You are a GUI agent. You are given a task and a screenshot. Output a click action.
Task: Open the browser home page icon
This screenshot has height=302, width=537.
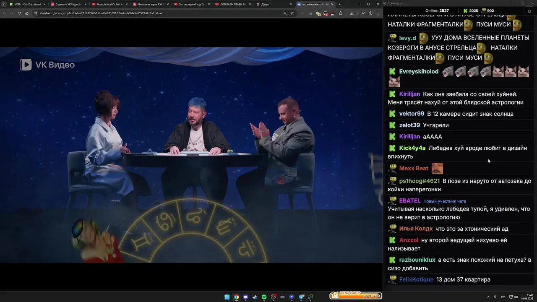tap(26, 13)
